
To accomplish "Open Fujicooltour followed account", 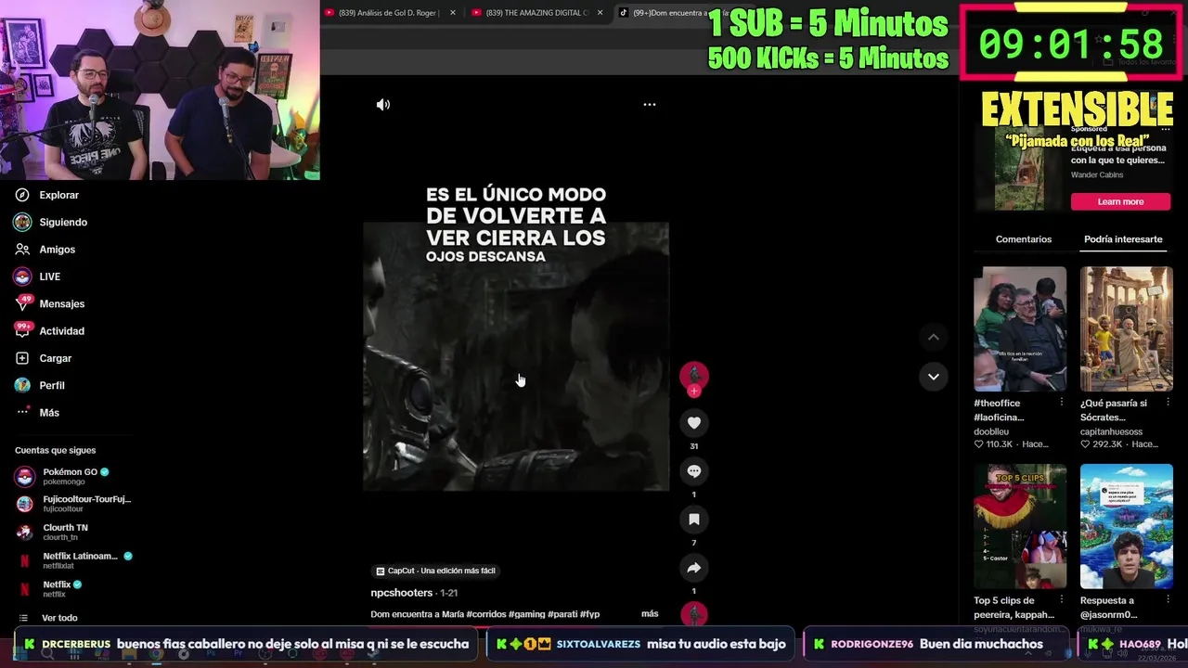I will tap(73, 504).
